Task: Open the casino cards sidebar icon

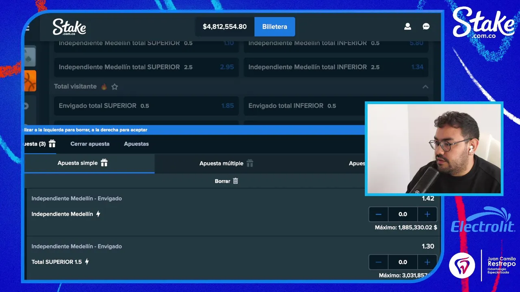Action: [x=30, y=56]
